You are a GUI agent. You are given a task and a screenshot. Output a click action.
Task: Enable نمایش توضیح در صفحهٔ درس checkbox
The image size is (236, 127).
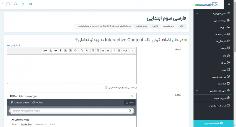click(x=136, y=88)
